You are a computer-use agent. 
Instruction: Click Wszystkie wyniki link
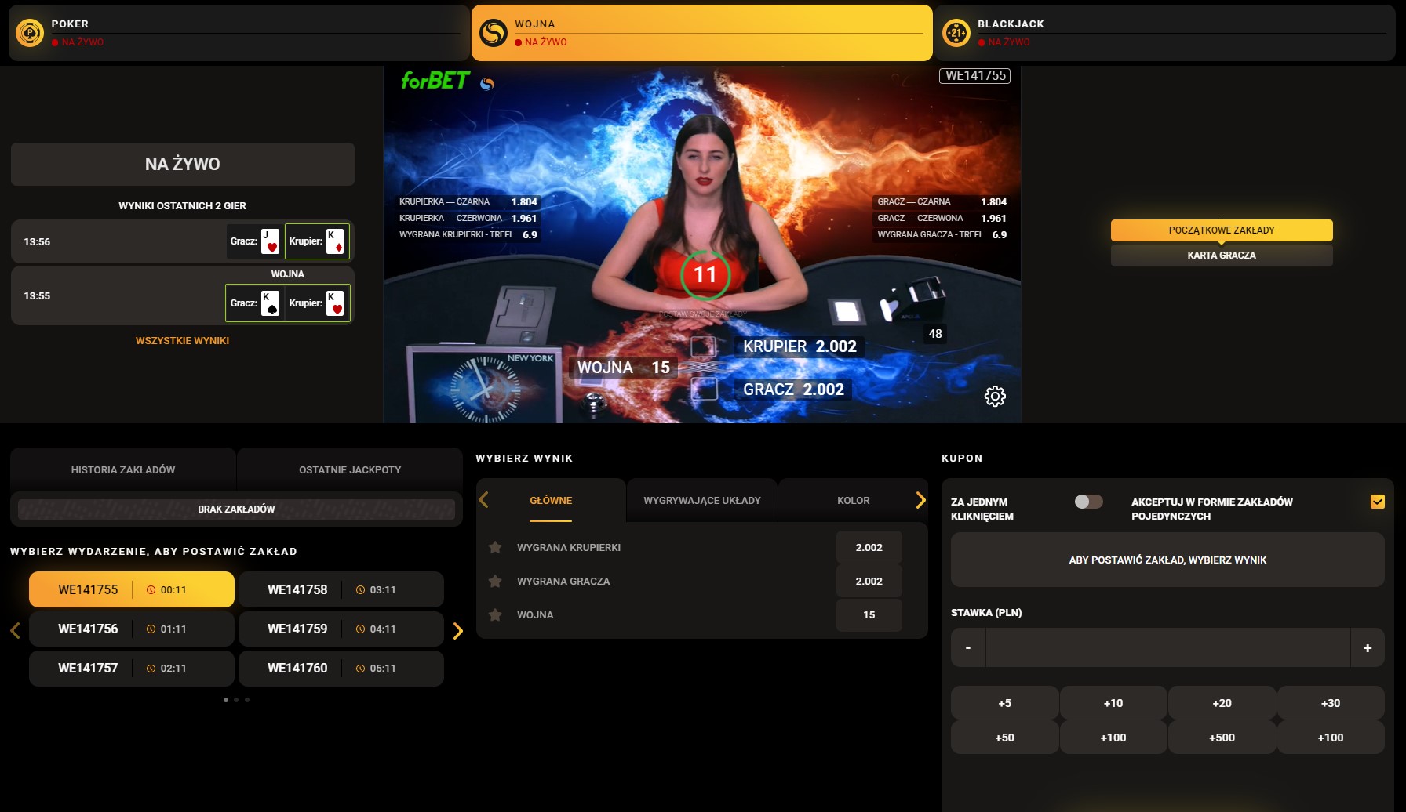182,340
